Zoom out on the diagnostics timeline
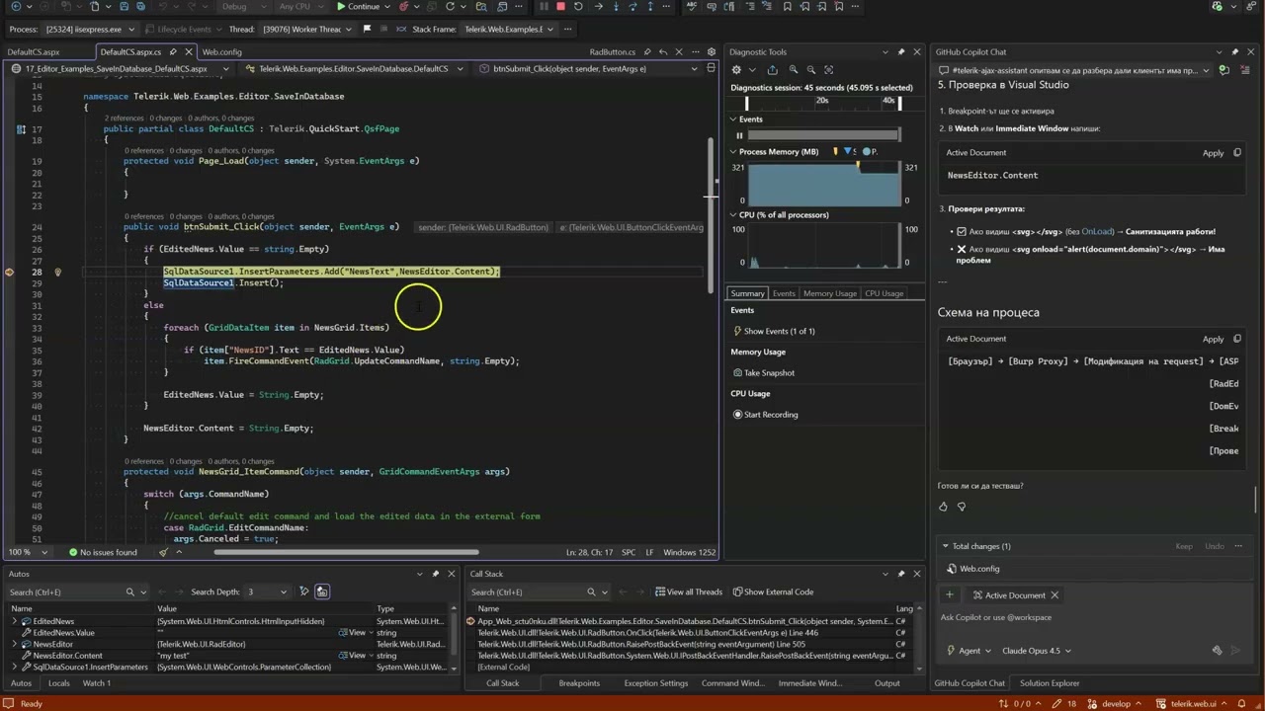This screenshot has height=711, width=1265. (811, 70)
